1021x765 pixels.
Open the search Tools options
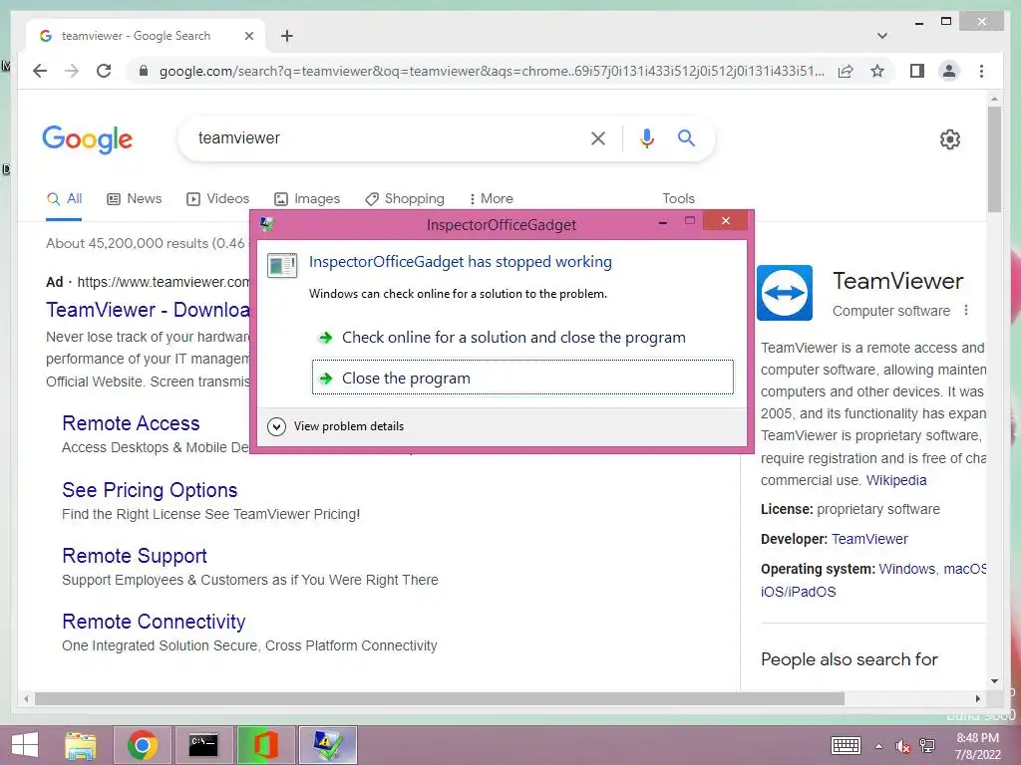(x=678, y=198)
